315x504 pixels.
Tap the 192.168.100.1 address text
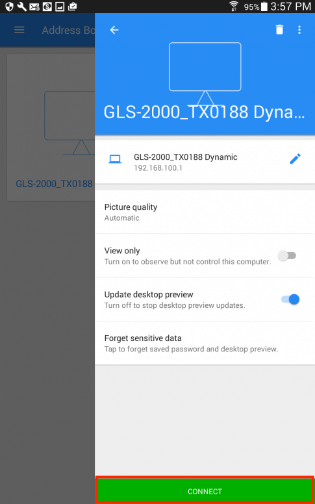pos(158,168)
